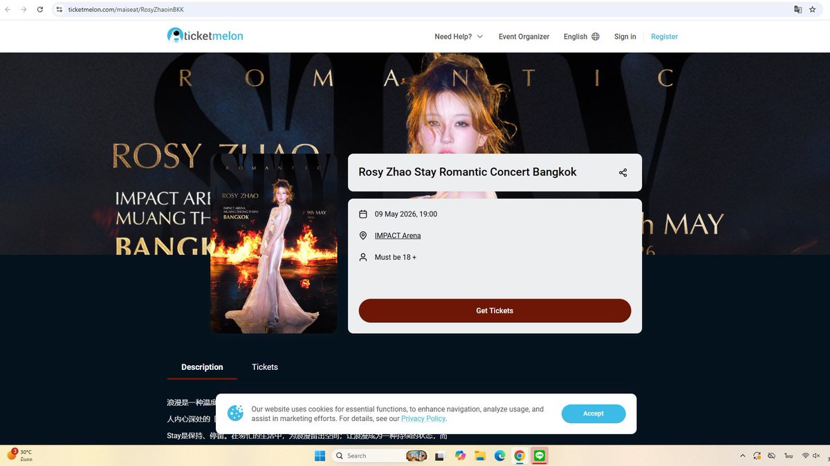Click the Ticketmelon logo
The width and height of the screenshot is (830, 466).
tap(205, 35)
